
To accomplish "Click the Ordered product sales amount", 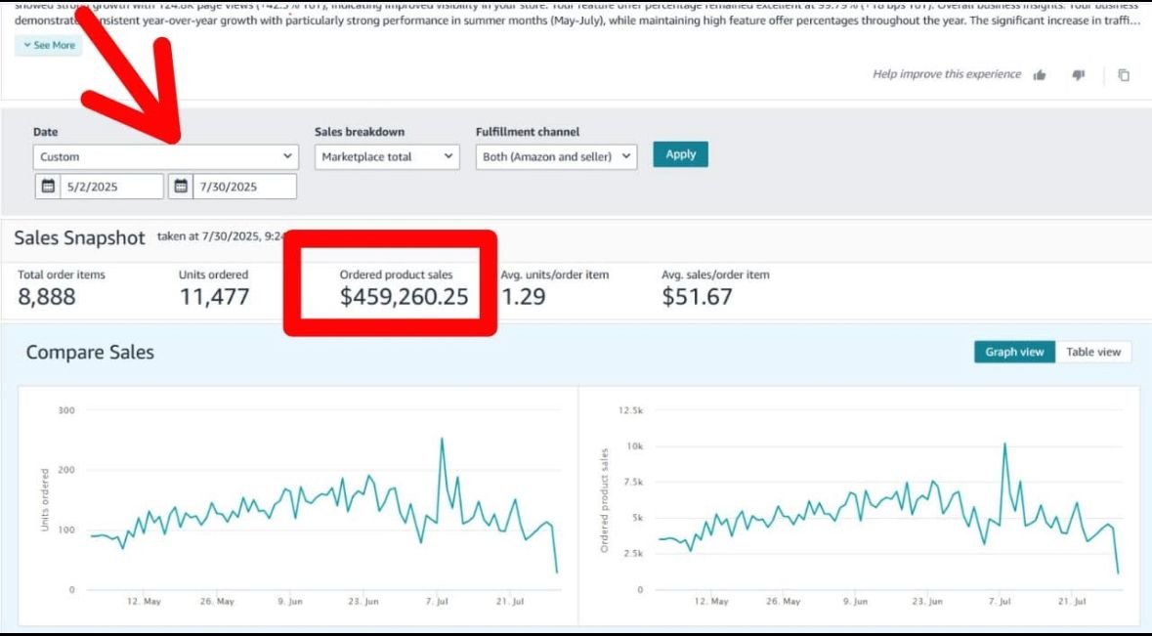I will pyautogui.click(x=404, y=297).
